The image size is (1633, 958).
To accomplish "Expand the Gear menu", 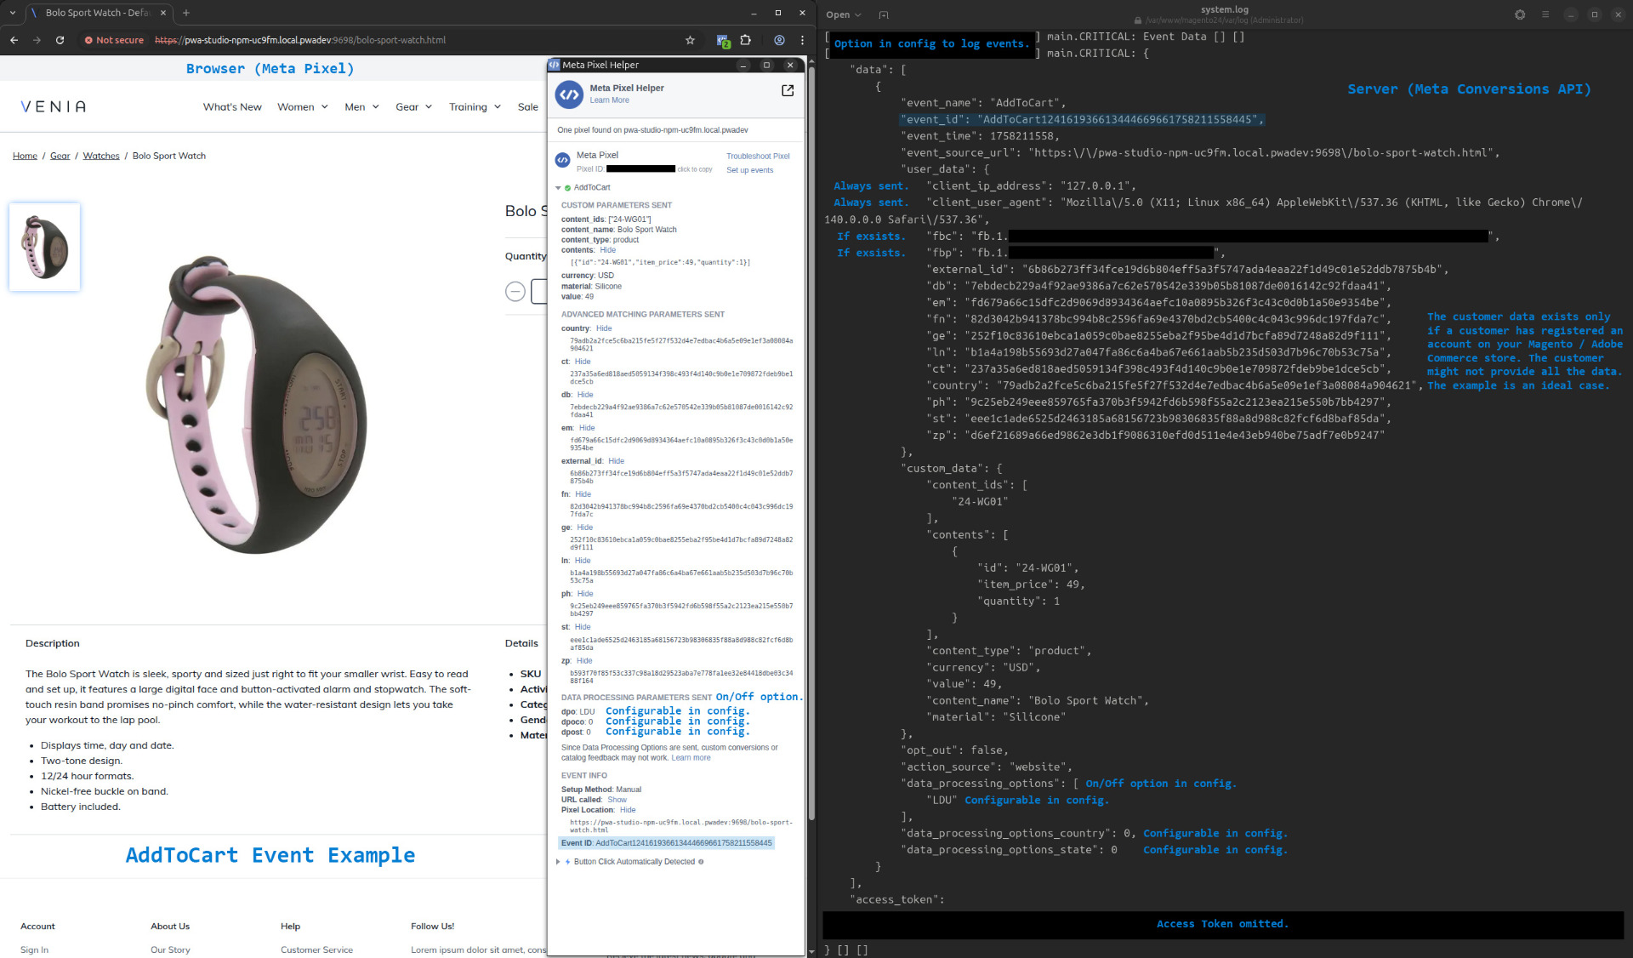I will pos(414,107).
